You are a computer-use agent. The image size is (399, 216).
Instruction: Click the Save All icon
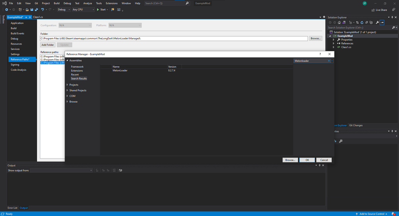point(36,10)
